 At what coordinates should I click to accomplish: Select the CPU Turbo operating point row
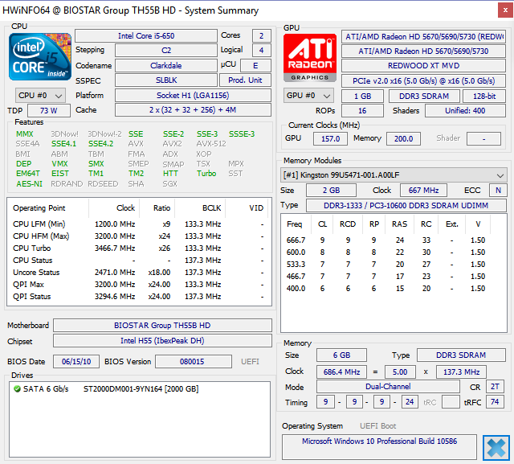(139, 248)
